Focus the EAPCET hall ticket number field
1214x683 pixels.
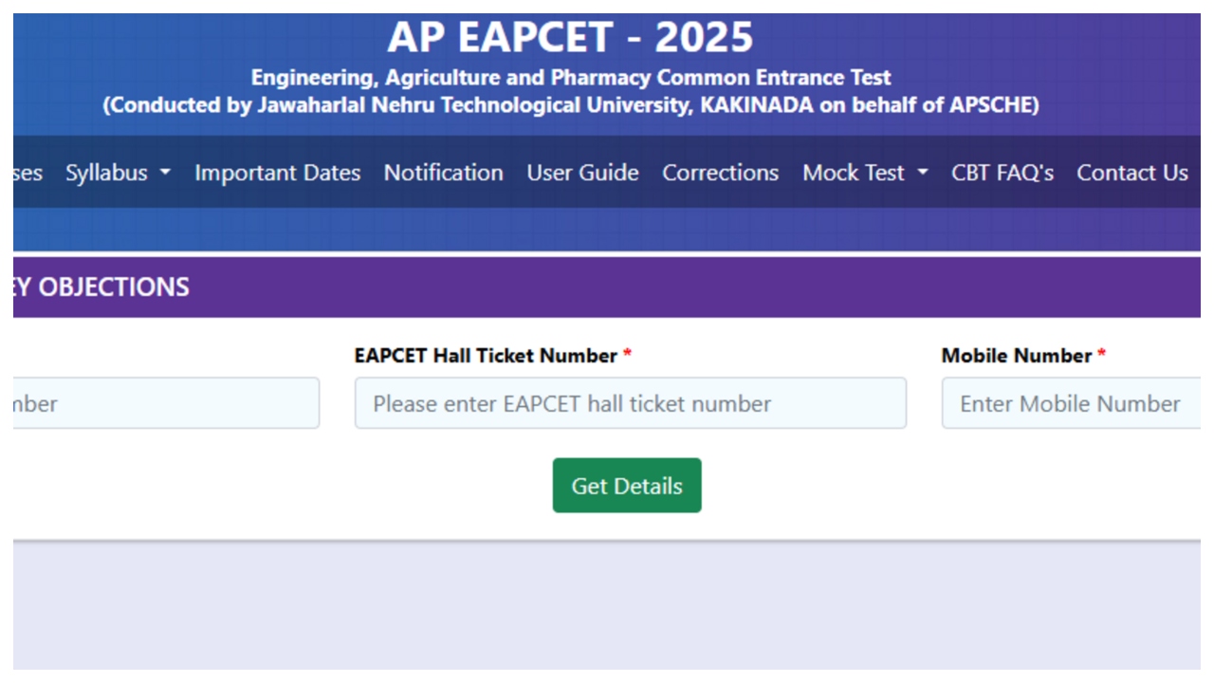pos(630,403)
